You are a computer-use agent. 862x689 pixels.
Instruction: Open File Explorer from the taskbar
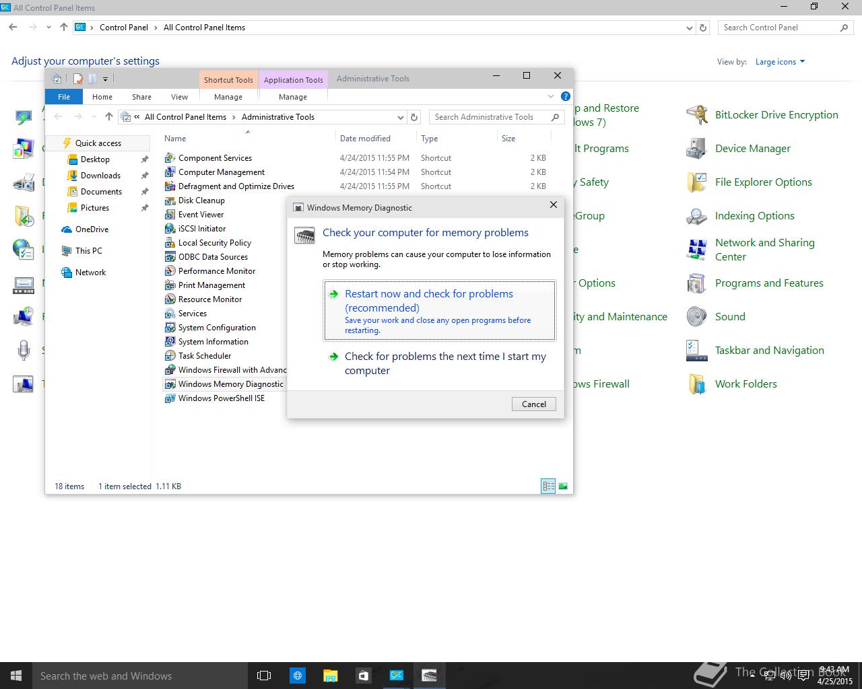pyautogui.click(x=330, y=676)
